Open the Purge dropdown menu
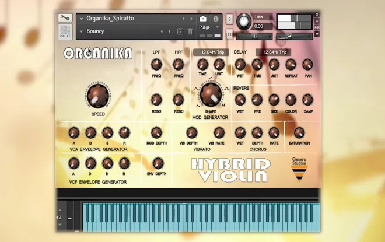 click(209, 27)
